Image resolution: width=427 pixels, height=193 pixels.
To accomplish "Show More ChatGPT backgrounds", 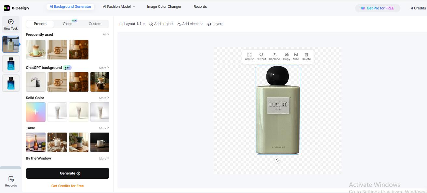I will pyautogui.click(x=104, y=68).
